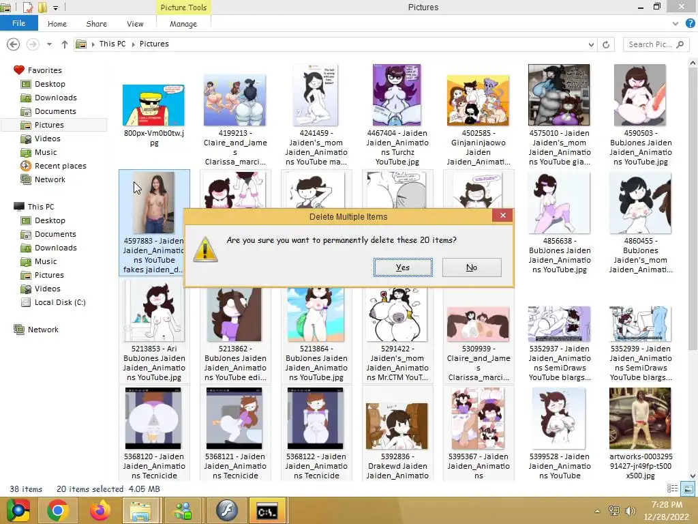
Task: Click the search magnifier icon
Action: click(680, 44)
